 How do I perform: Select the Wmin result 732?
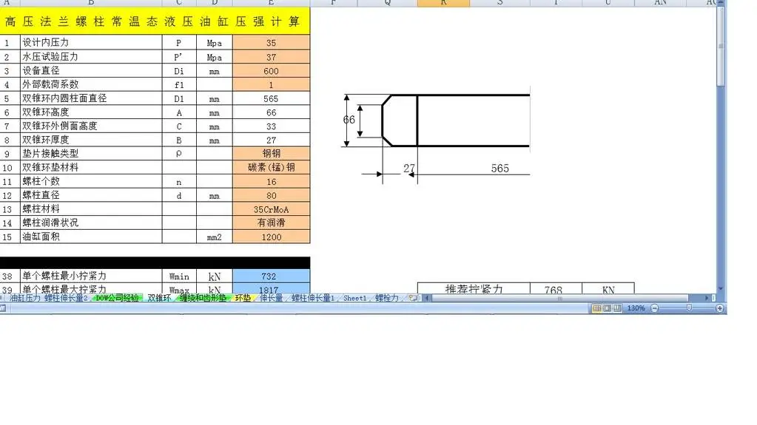pyautogui.click(x=272, y=276)
